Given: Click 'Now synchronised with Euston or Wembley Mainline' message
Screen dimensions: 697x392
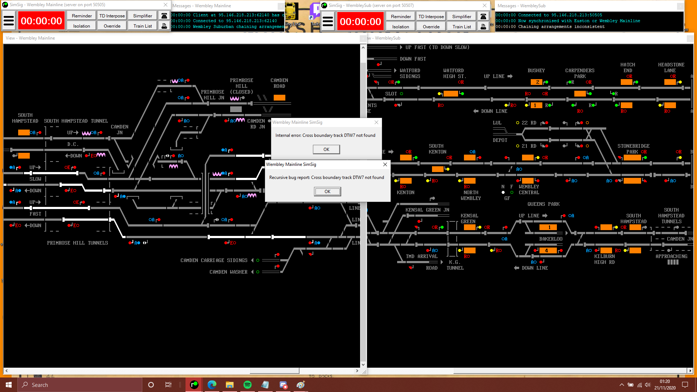Looking at the screenshot, I should [568, 21].
